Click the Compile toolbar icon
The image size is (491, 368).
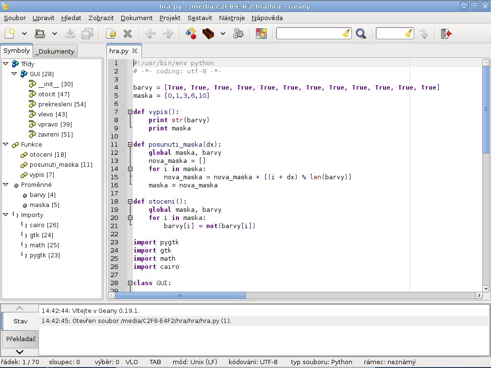[x=190, y=34]
